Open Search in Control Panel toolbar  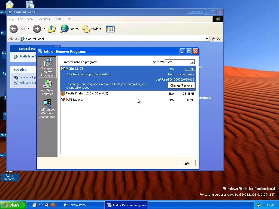click(69, 29)
